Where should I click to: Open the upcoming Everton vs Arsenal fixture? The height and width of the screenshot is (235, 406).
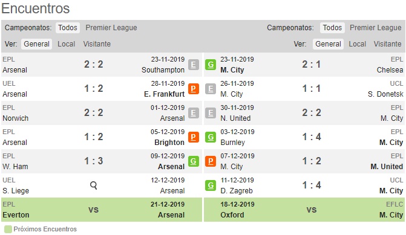click(102, 210)
